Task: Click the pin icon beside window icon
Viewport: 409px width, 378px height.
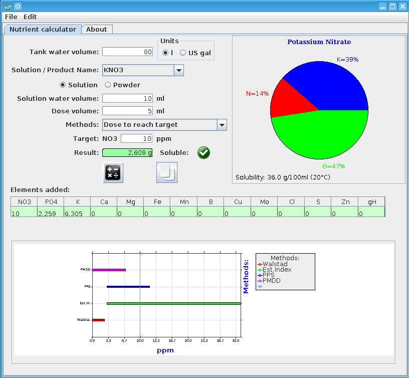Action: point(18,7)
